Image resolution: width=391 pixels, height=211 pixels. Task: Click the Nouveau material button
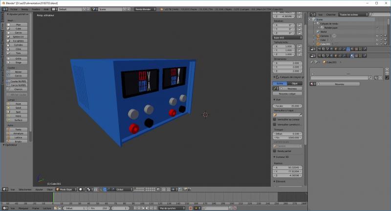pos(339,84)
